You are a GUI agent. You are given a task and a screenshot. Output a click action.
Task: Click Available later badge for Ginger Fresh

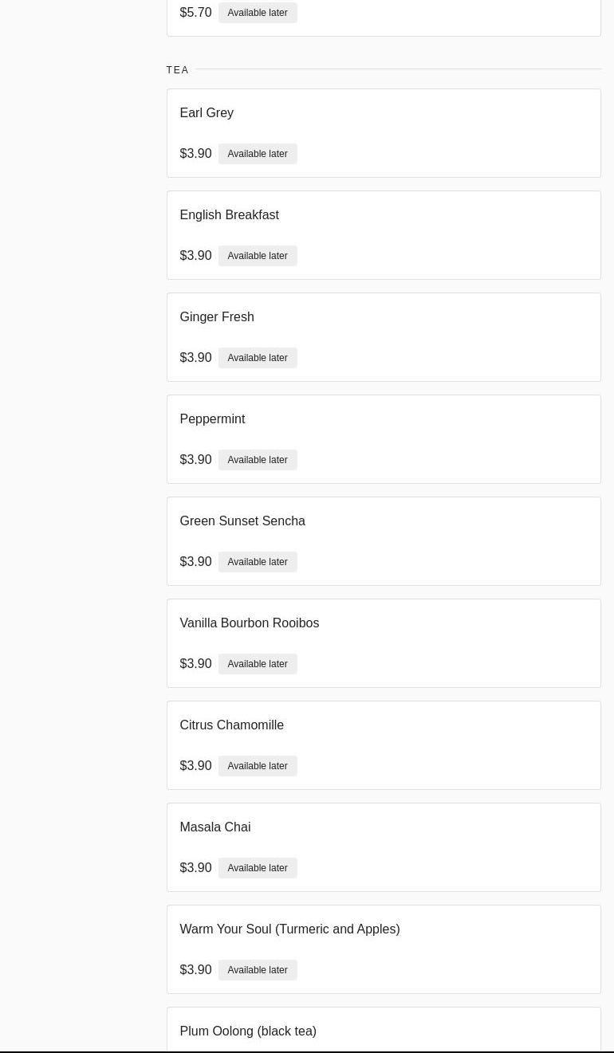[257, 358]
